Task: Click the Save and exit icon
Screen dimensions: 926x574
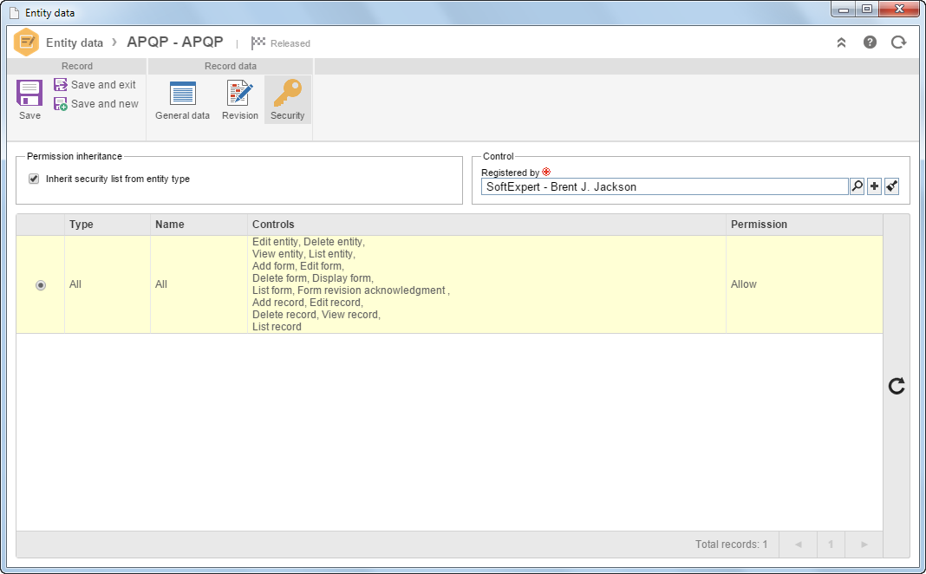Action: click(60, 84)
